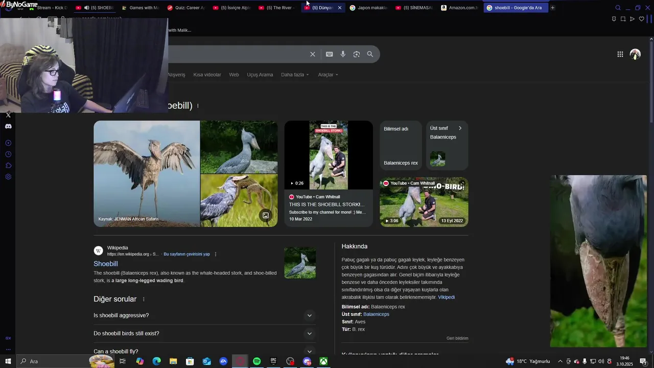Select the 'Kısa videolar' filter
The width and height of the screenshot is (654, 368).
pos(207,75)
